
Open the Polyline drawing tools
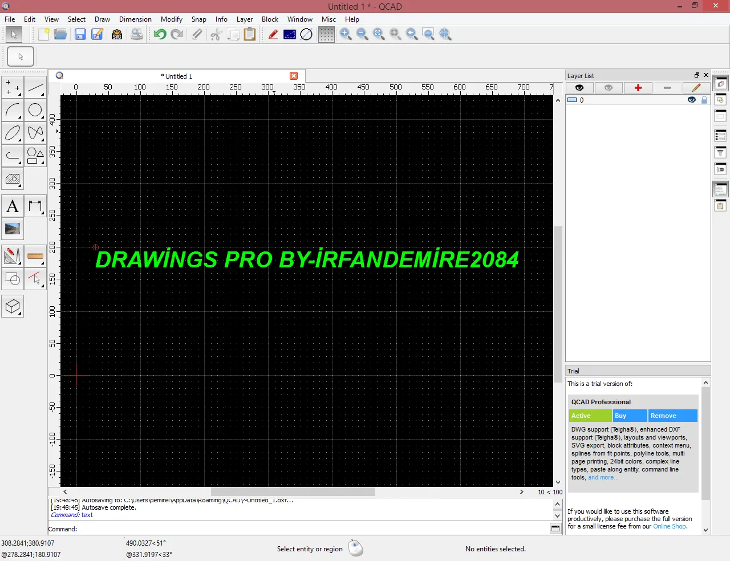[13, 156]
